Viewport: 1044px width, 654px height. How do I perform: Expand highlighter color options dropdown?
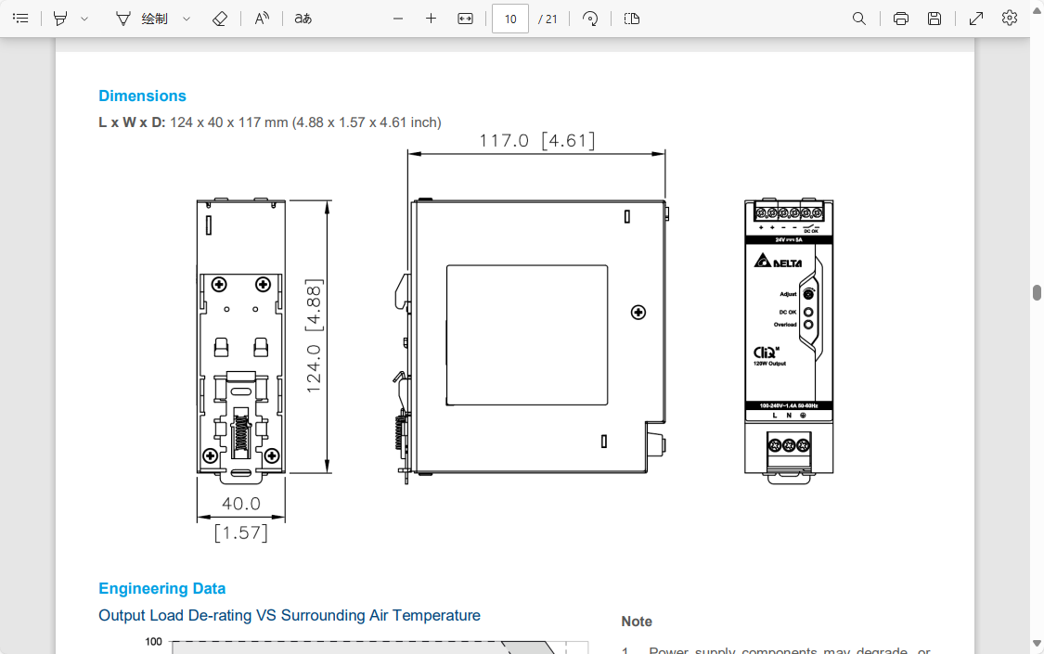point(84,19)
